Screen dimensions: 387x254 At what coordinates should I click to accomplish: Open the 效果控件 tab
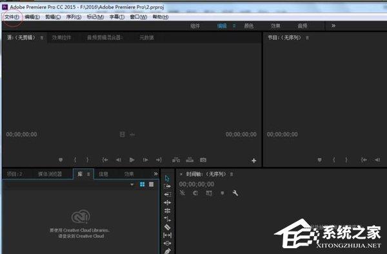(x=61, y=38)
